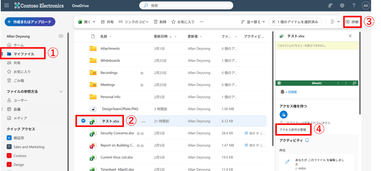Click the AD account avatar

coord(366,6)
